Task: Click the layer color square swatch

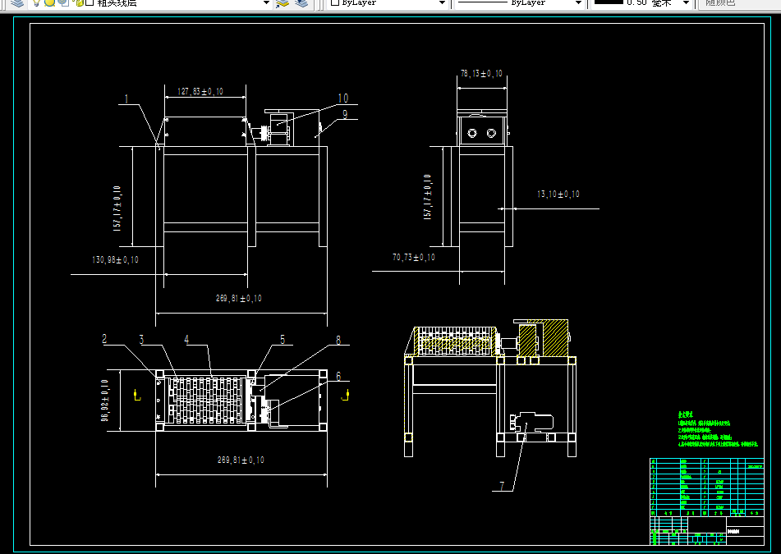Action: [x=90, y=2]
